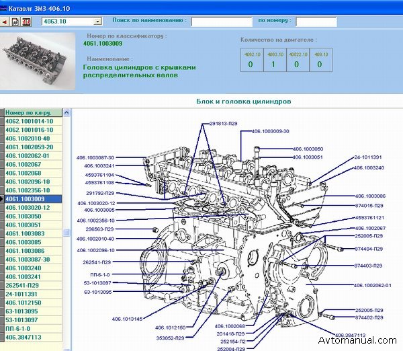The image size is (403, 351).
Task: Select list row 4062.1001016-10
Action: click(x=33, y=130)
